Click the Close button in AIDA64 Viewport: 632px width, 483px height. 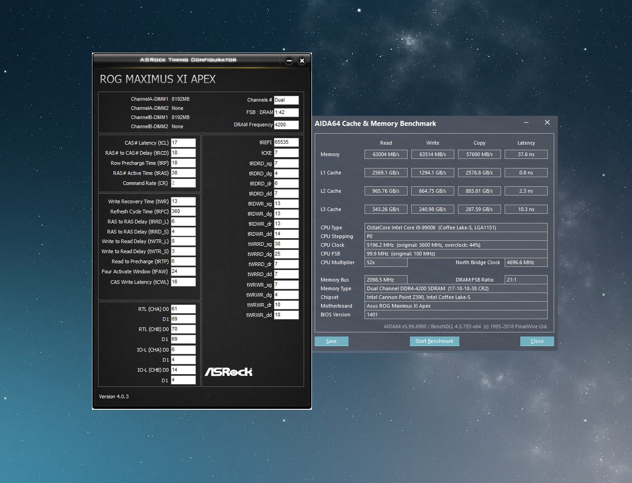tap(537, 341)
